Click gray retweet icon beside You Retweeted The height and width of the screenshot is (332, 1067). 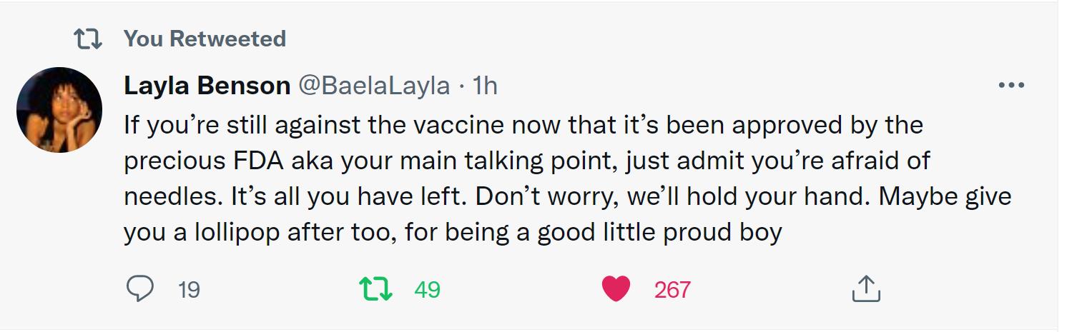pyautogui.click(x=88, y=39)
